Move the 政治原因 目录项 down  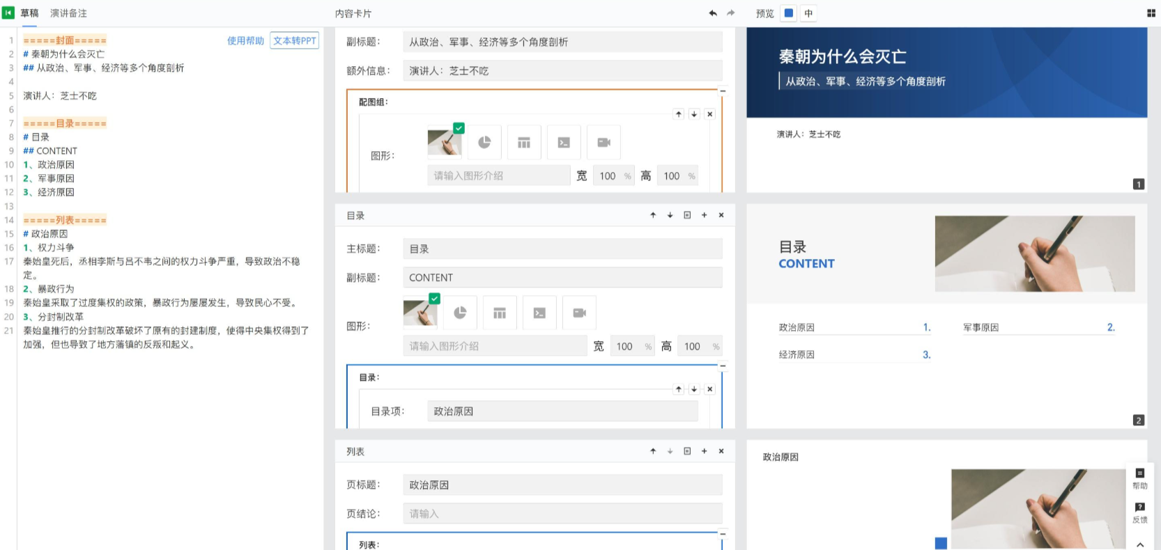pos(694,389)
